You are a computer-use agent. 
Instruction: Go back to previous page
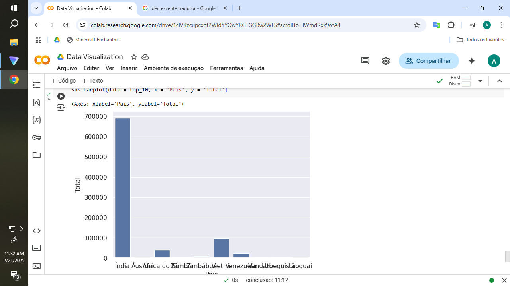click(x=37, y=25)
